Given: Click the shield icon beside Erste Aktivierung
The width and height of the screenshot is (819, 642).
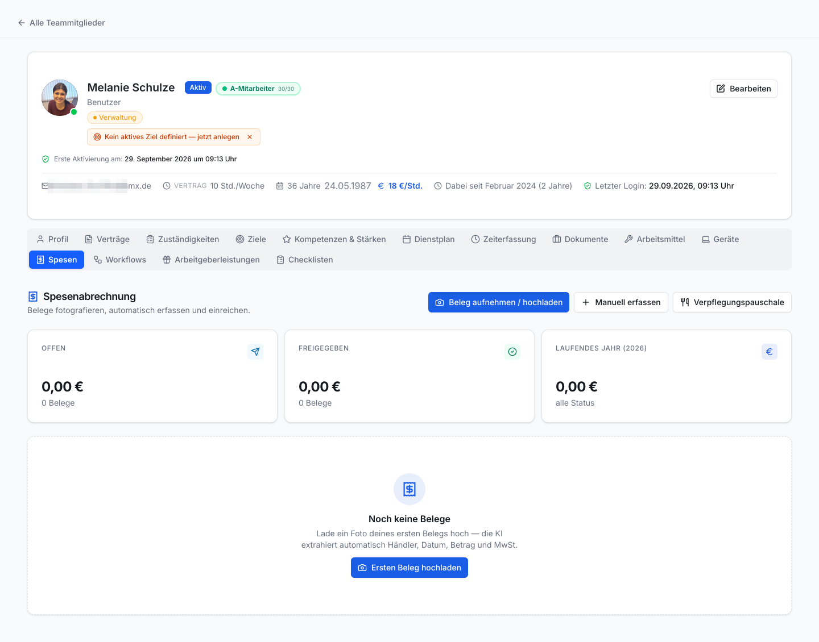Looking at the screenshot, I should pos(45,159).
